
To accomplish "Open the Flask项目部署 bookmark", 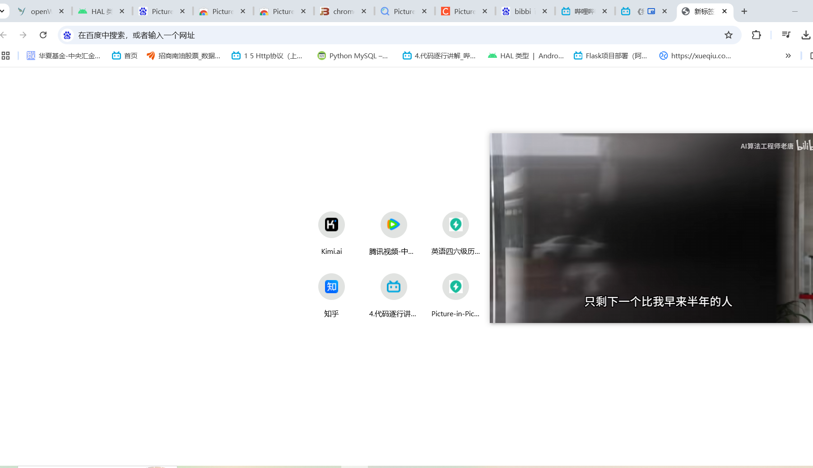I will click(612, 56).
